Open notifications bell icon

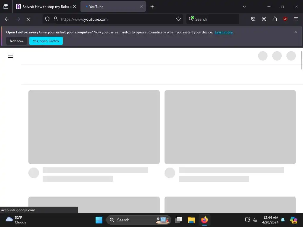283,220
